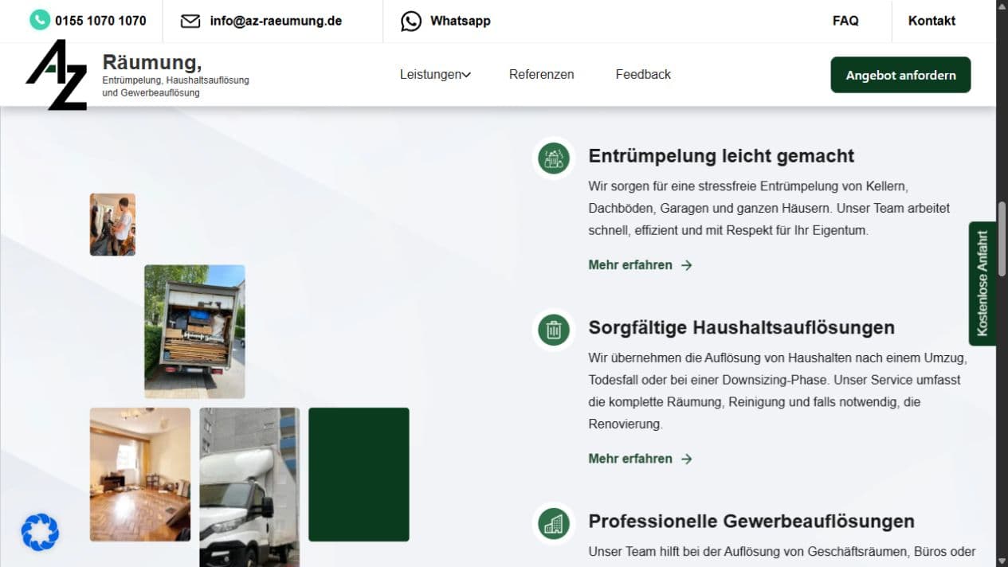Screen dimensions: 1008x567
Task: Open thumbnail of man carrying items
Action: click(112, 225)
